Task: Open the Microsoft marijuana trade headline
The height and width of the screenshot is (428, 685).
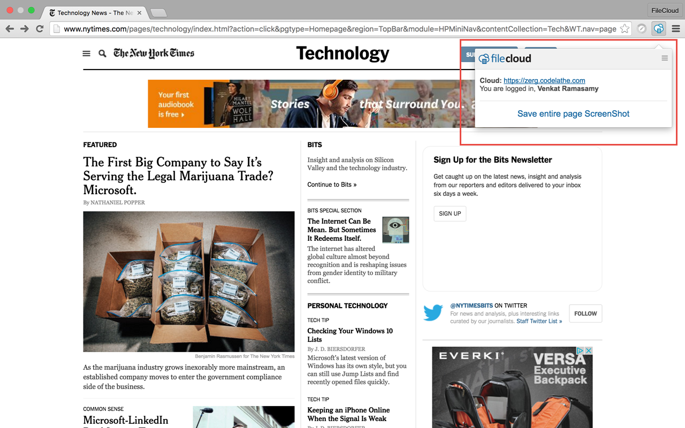Action: pos(178,176)
